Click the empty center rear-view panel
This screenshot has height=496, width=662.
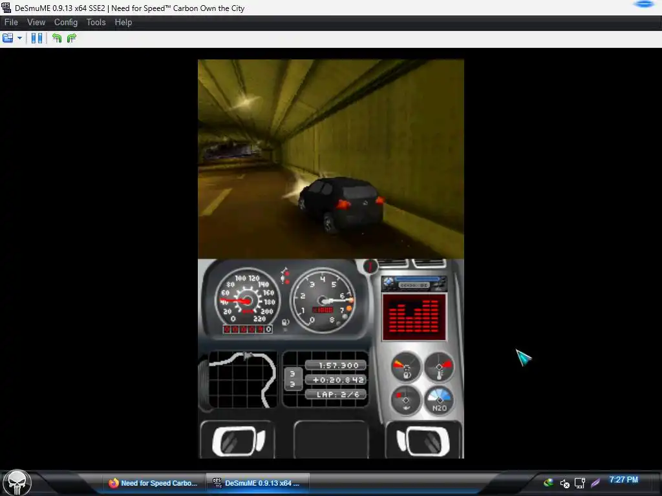click(x=331, y=439)
